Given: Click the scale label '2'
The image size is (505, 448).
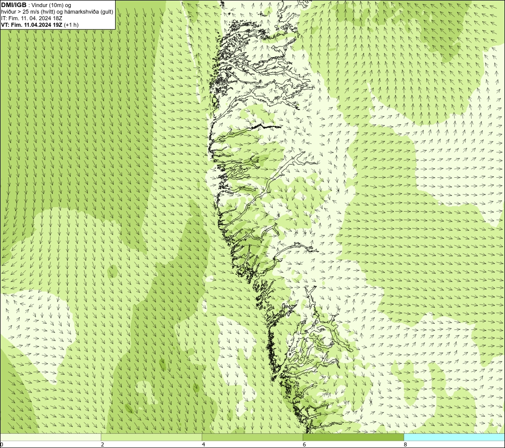Looking at the screenshot, I should pos(103,444).
